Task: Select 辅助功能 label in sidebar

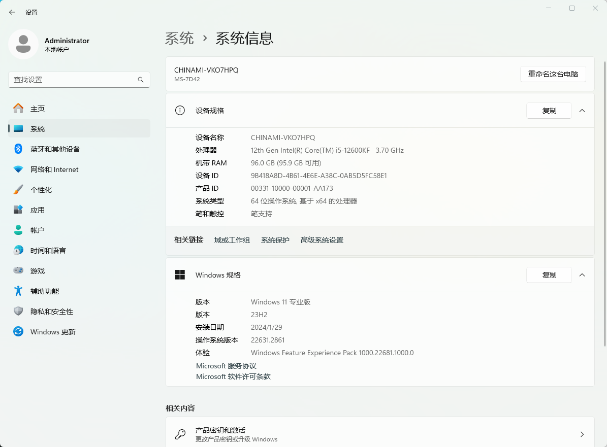Action: pyautogui.click(x=45, y=291)
